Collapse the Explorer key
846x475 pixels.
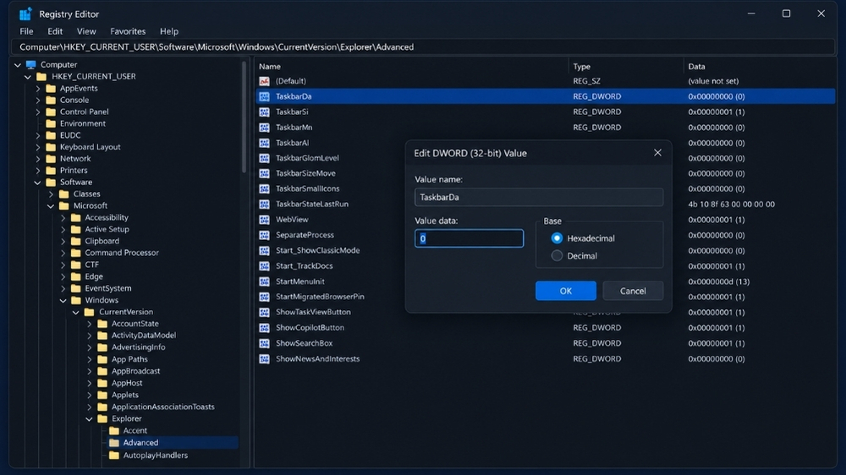[89, 419]
